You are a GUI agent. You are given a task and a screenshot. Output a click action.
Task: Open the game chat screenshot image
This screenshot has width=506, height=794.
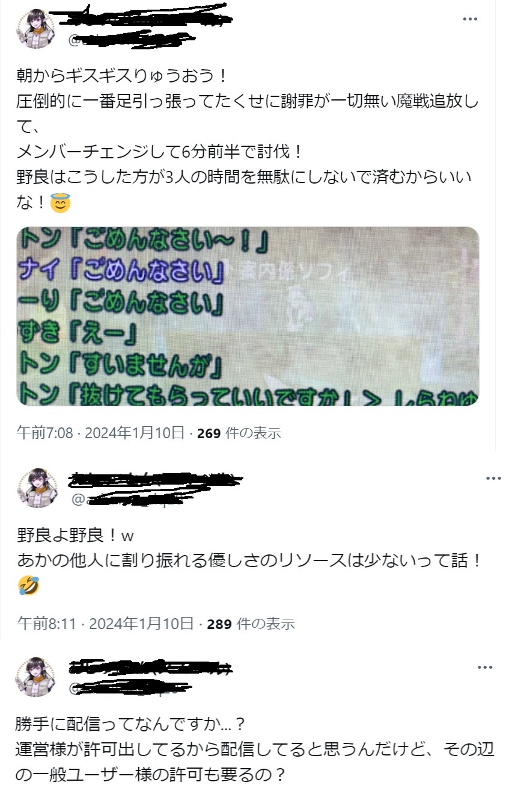(248, 316)
